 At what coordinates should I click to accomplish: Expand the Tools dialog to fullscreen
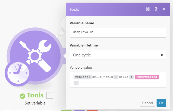pos(148,9)
